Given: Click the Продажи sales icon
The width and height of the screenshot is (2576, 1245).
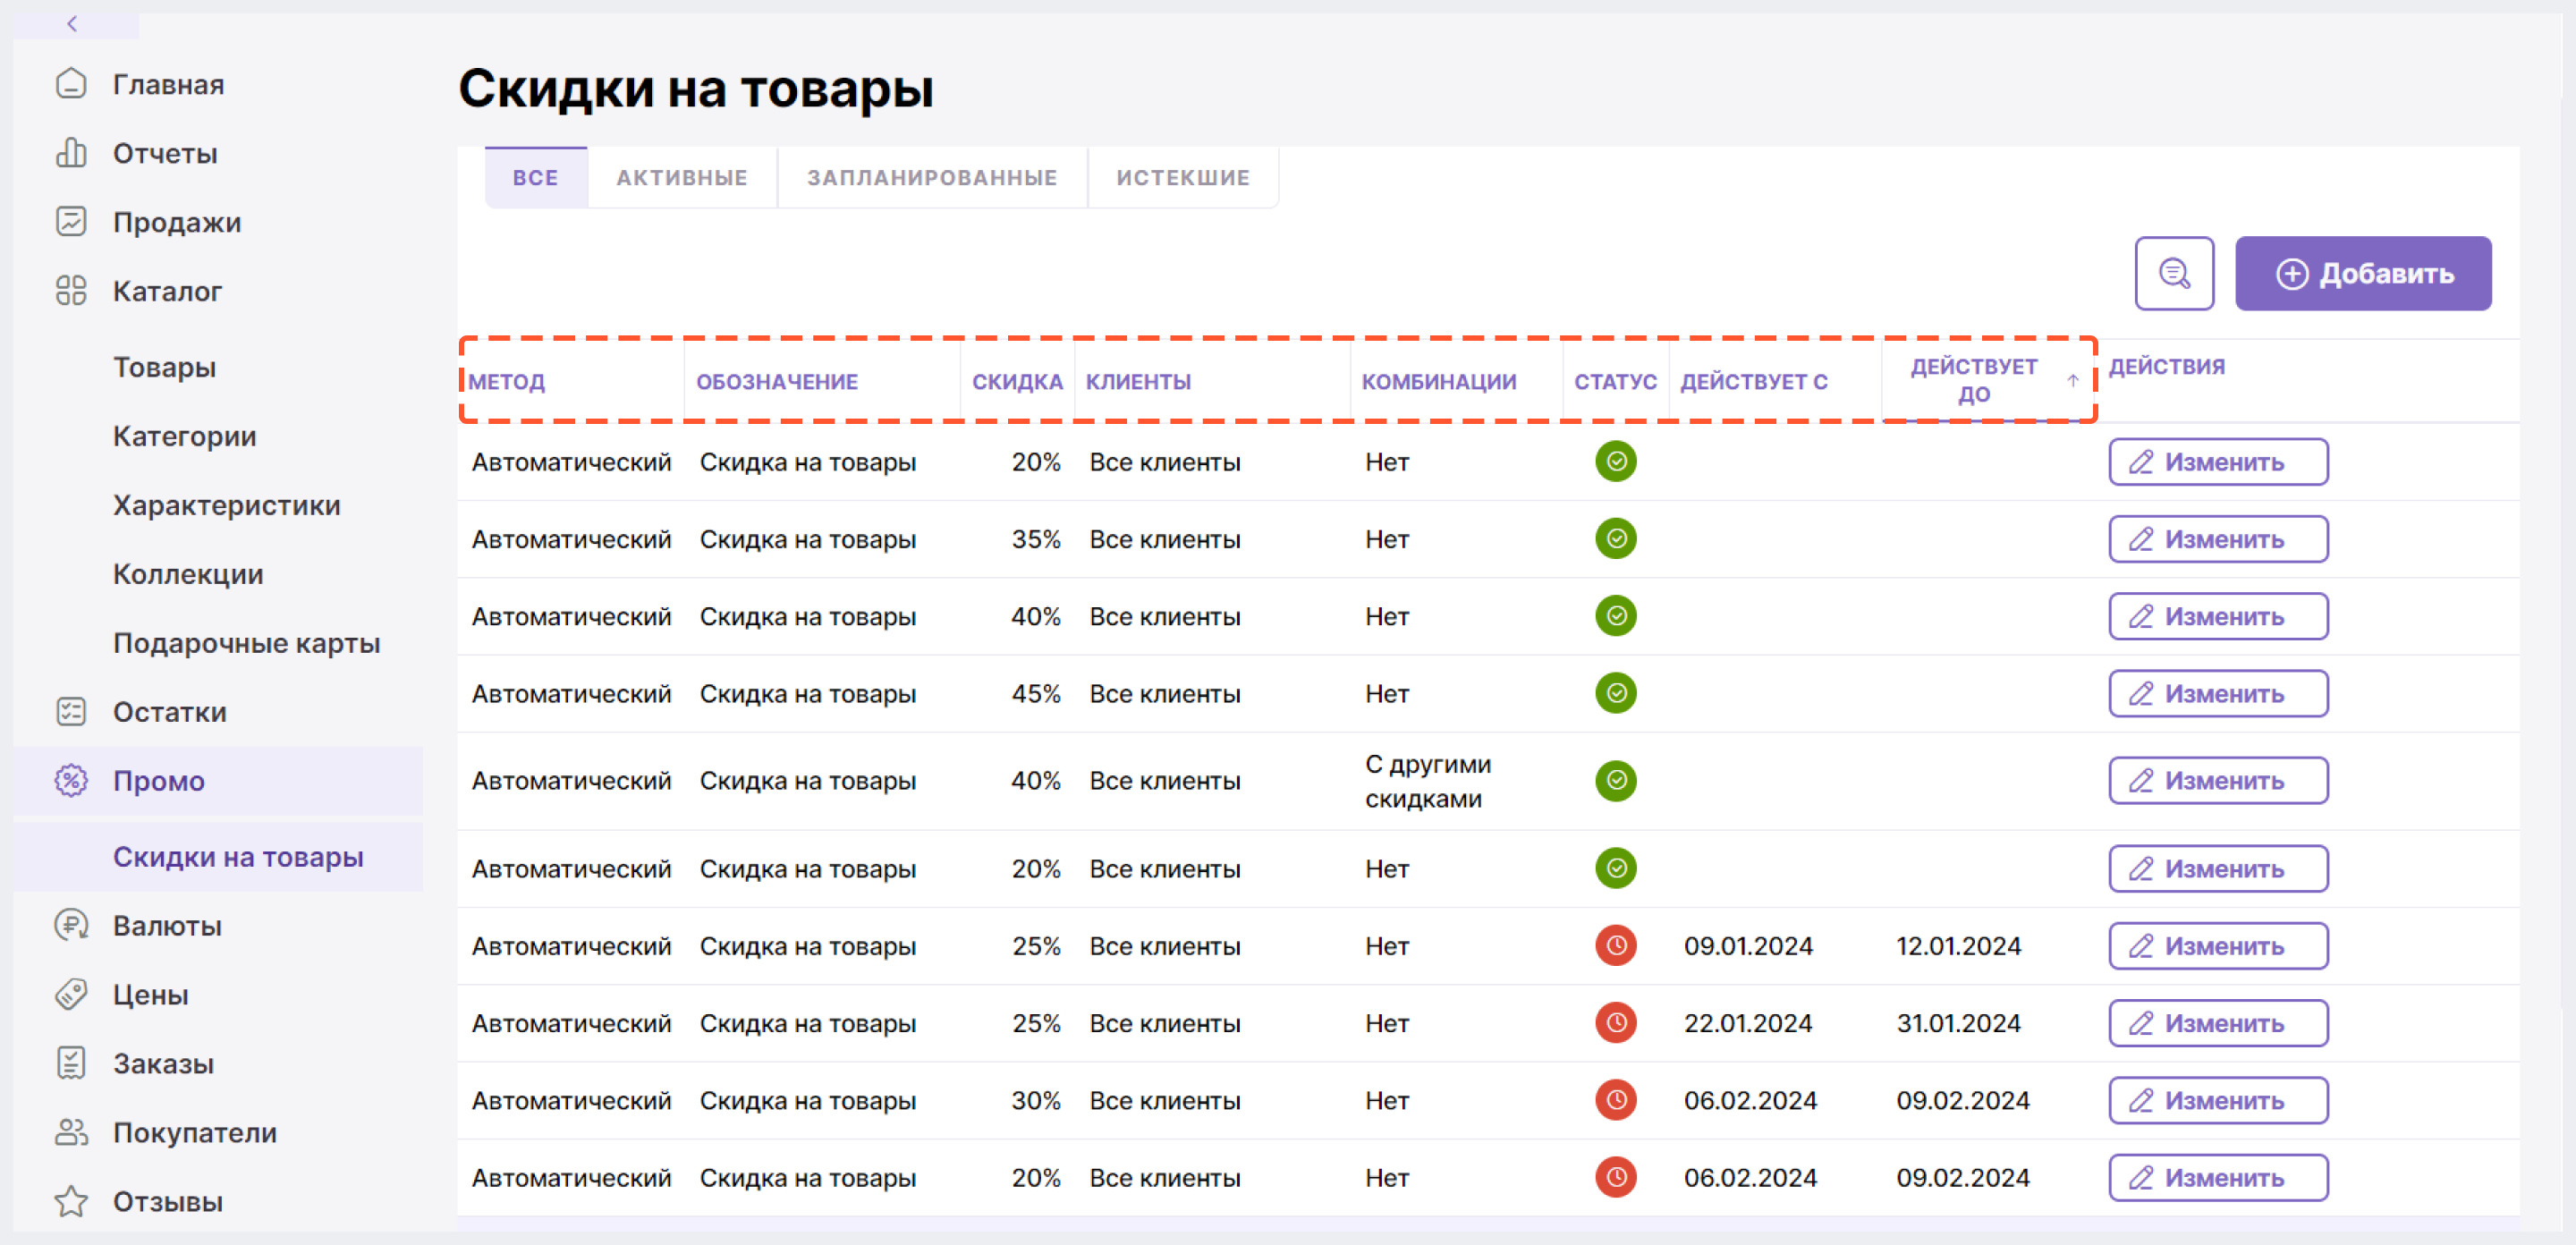Looking at the screenshot, I should point(71,222).
